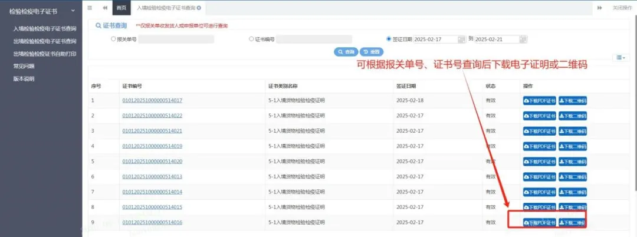Select the 证书编号 radio button
Image resolution: width=637 pixels, height=237 pixels.
[251, 39]
